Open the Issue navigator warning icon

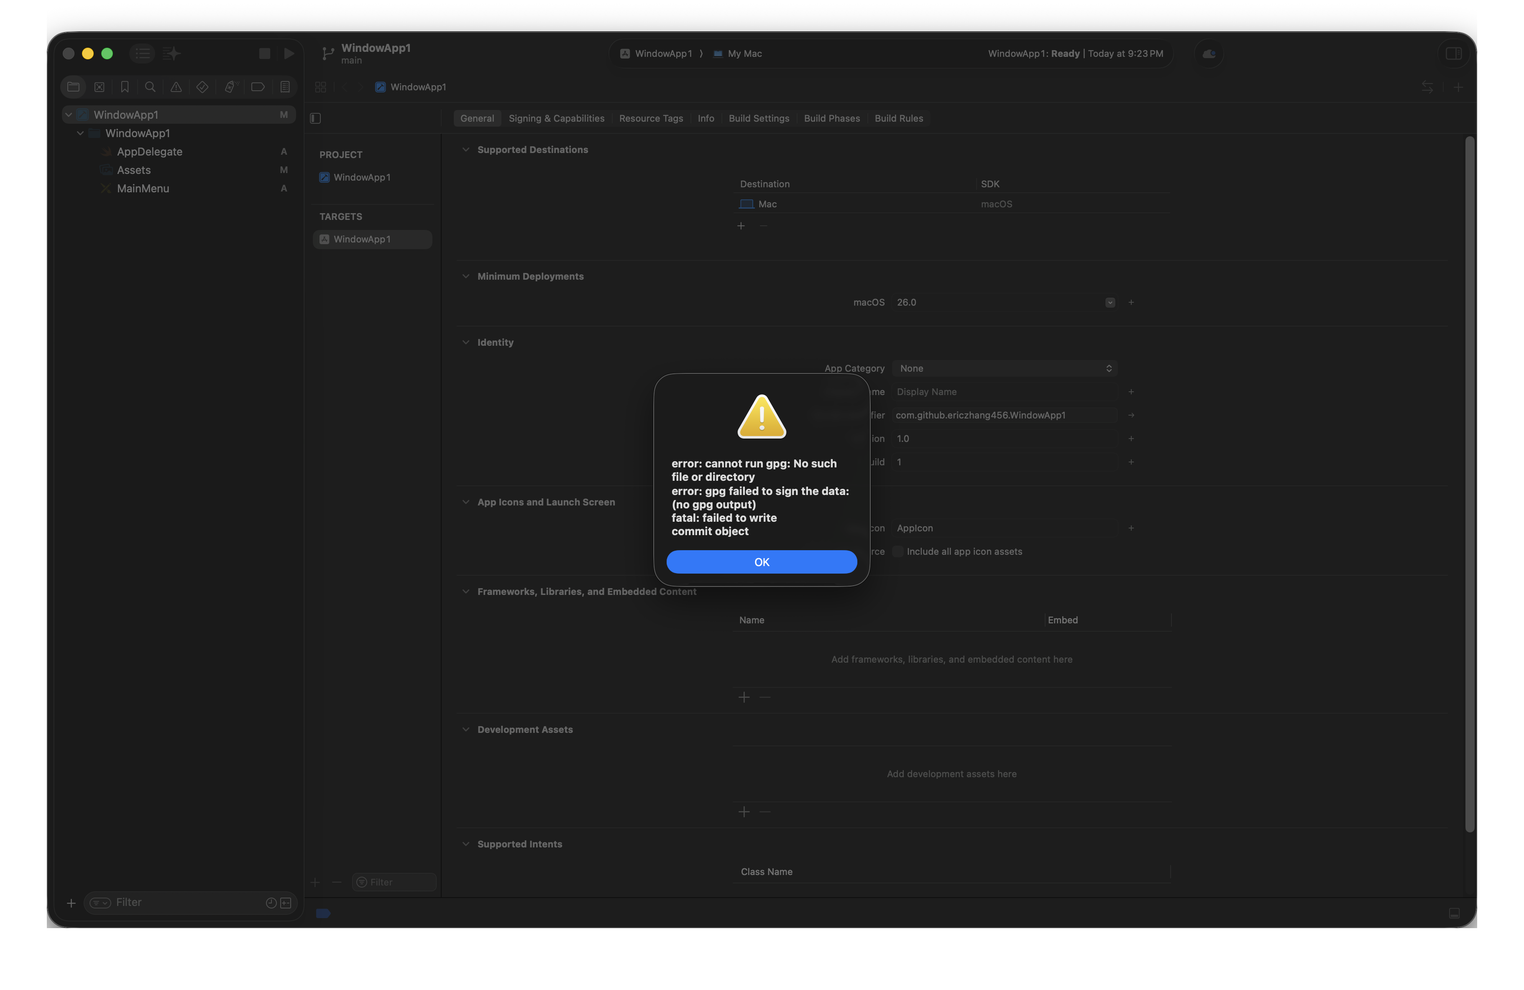click(176, 87)
